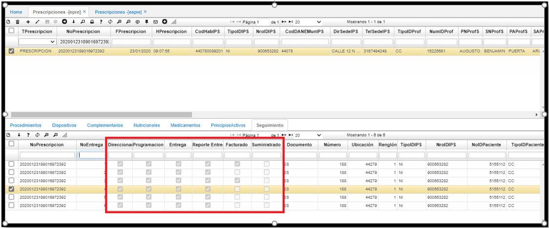Open help question mark in Seguimiento toolbar
The image size is (549, 228).
(x=28, y=135)
